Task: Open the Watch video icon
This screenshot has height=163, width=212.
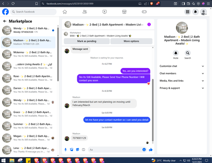Action: coord(104,12)
